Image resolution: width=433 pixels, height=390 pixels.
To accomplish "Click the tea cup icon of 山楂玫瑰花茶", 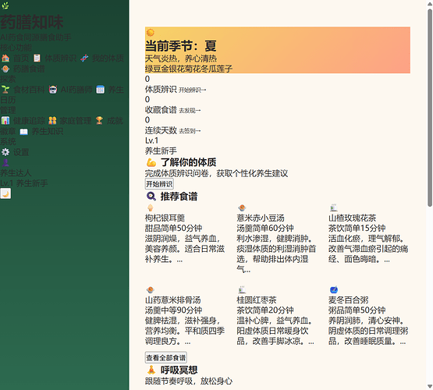I will tap(334, 207).
